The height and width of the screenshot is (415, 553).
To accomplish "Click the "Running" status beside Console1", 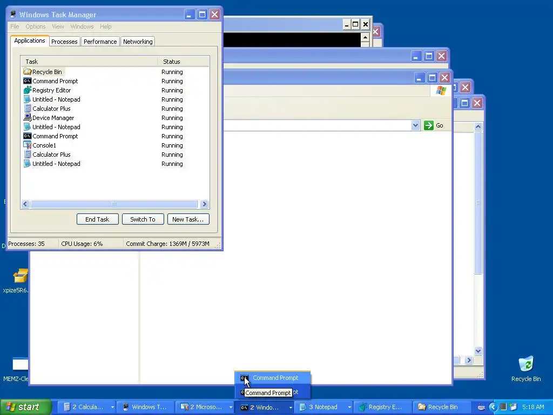I will 172,145.
